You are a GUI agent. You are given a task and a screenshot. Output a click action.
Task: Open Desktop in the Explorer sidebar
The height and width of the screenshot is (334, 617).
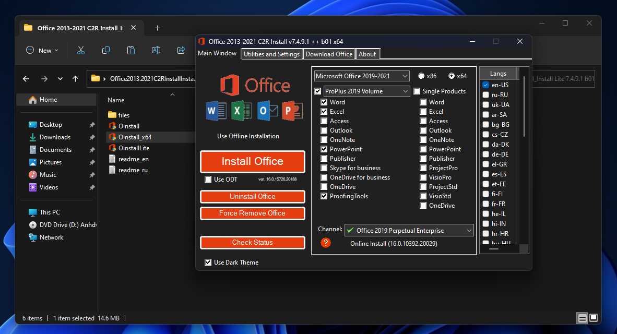coord(51,124)
